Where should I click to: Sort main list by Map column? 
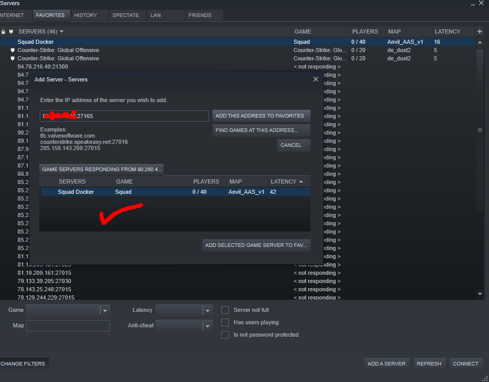tap(409, 31)
